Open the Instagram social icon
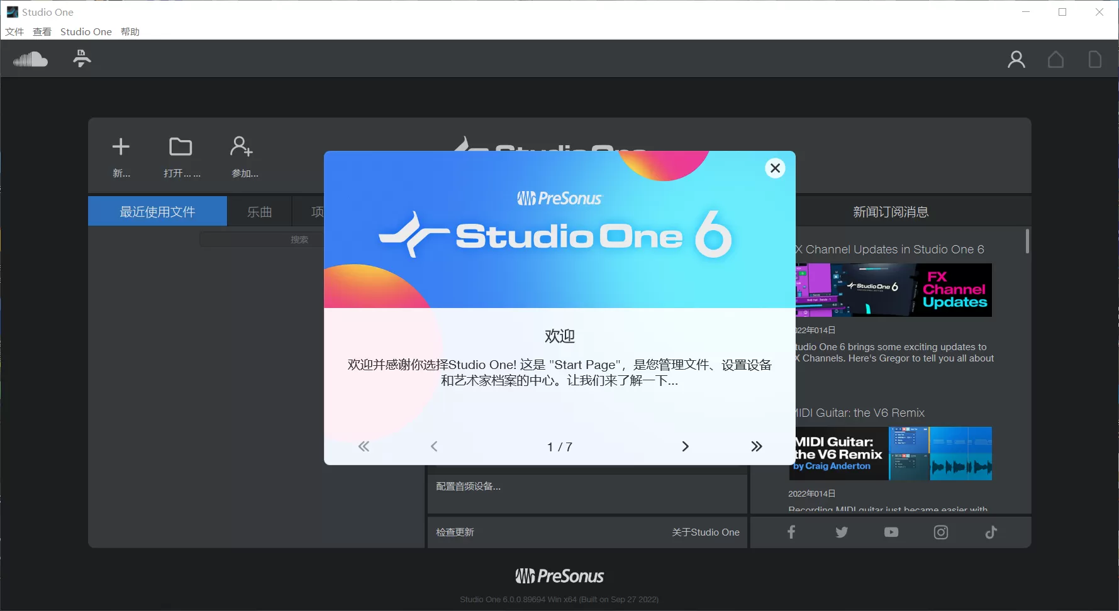The width and height of the screenshot is (1119, 611). pyautogui.click(x=941, y=532)
